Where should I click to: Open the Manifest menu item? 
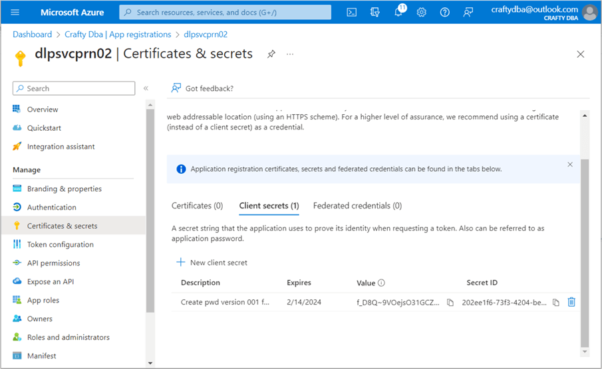pos(41,356)
